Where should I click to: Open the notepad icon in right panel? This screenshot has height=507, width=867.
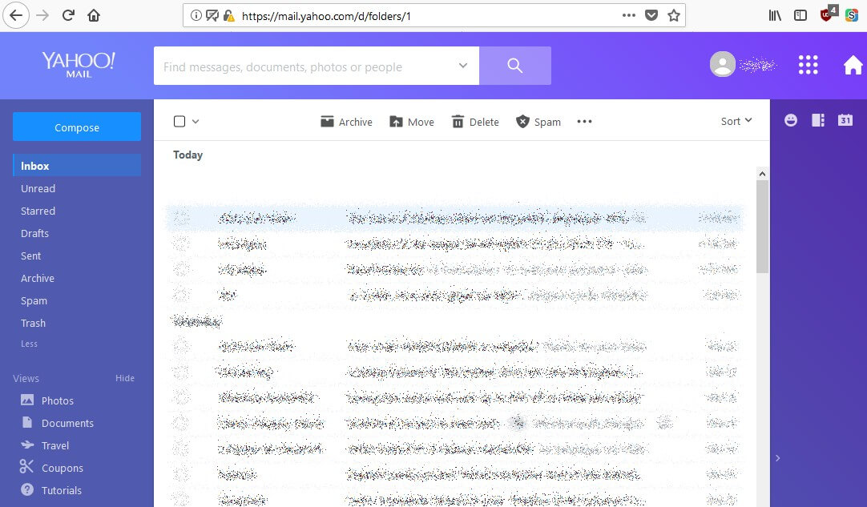click(x=818, y=120)
